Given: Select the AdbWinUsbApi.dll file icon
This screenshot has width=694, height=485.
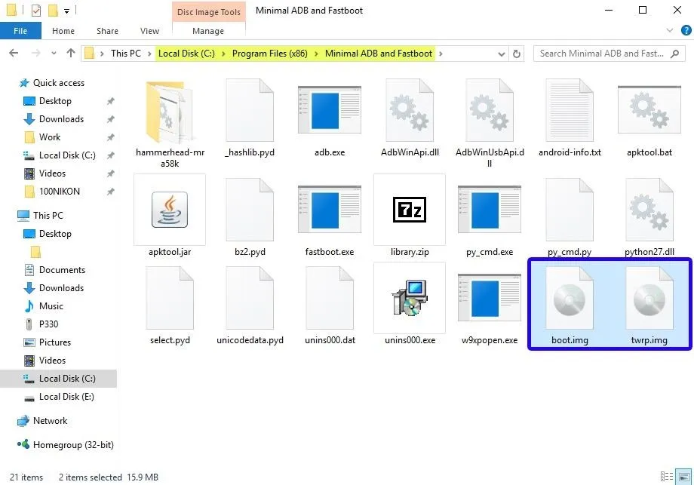Looking at the screenshot, I should [x=490, y=110].
